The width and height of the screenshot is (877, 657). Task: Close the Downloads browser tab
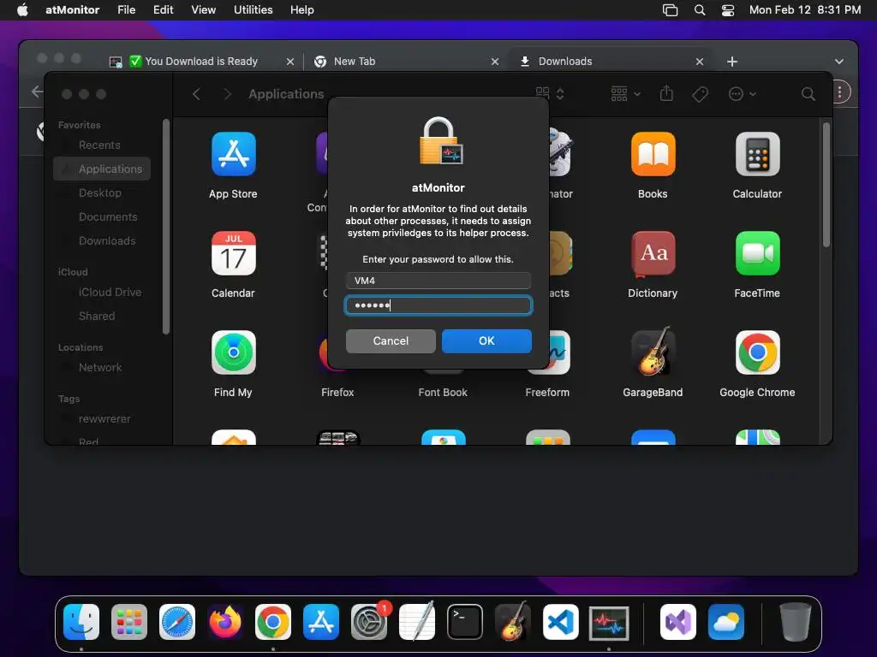[700, 62]
